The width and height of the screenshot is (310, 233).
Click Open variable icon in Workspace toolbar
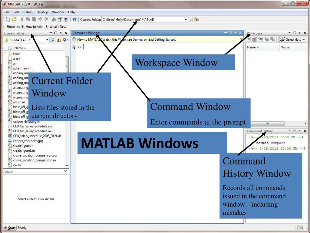(x=255, y=39)
